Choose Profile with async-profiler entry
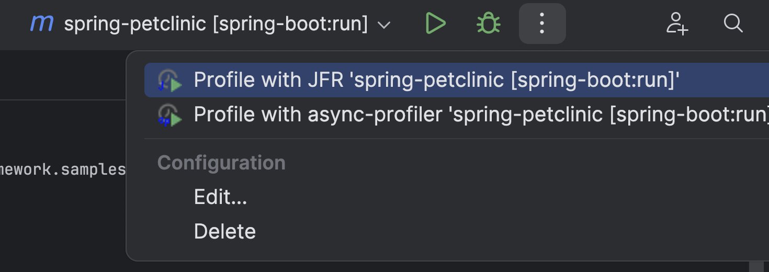The width and height of the screenshot is (769, 272). pyautogui.click(x=457, y=115)
